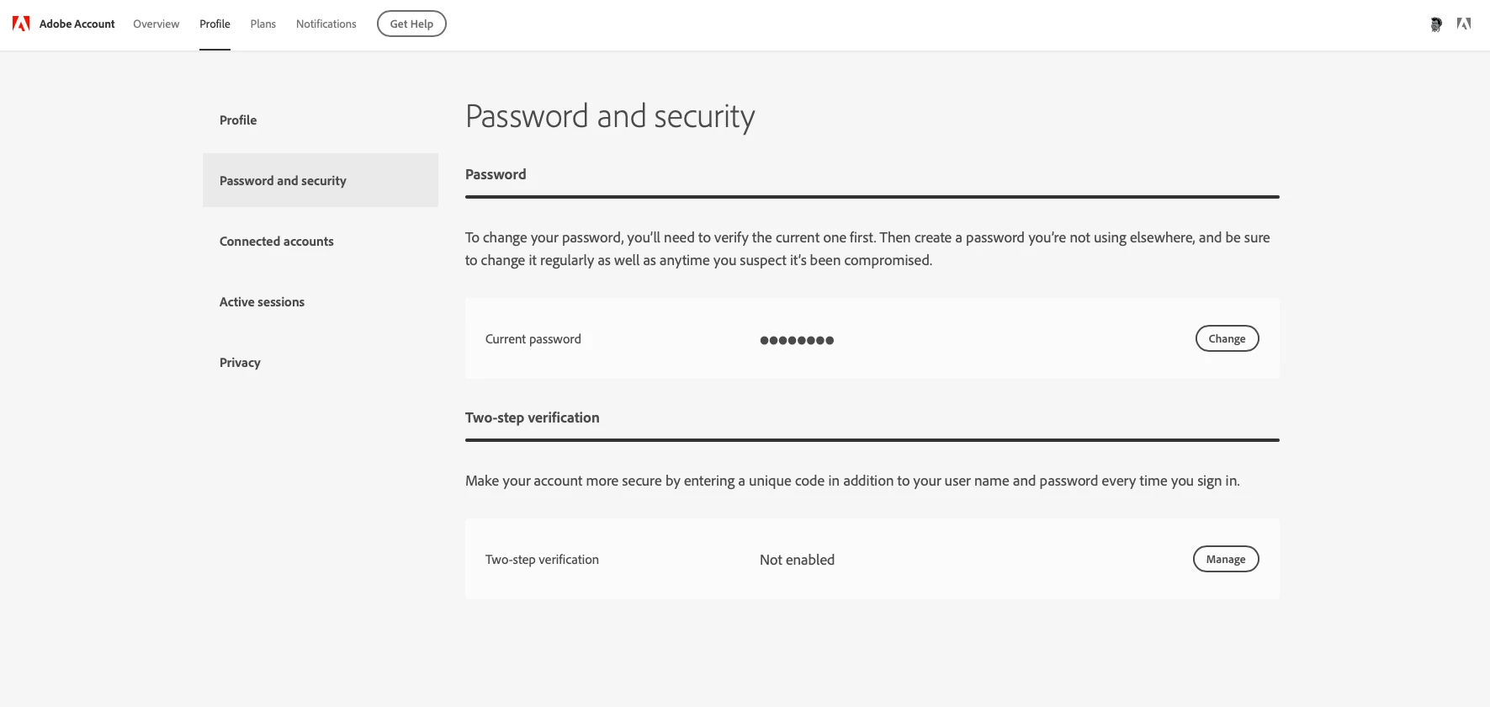Switch to the Plans tab
Viewport: 1490px width, 707px height.
pos(262,24)
